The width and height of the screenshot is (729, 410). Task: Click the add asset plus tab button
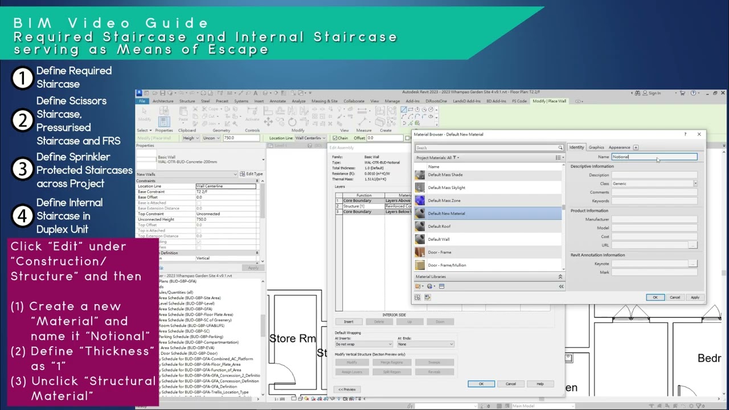tap(636, 147)
